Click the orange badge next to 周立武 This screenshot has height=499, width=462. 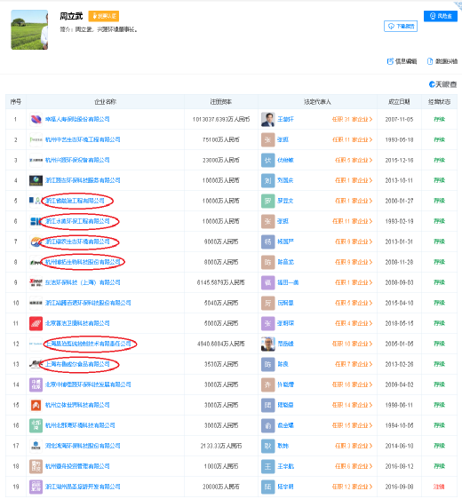(x=104, y=16)
